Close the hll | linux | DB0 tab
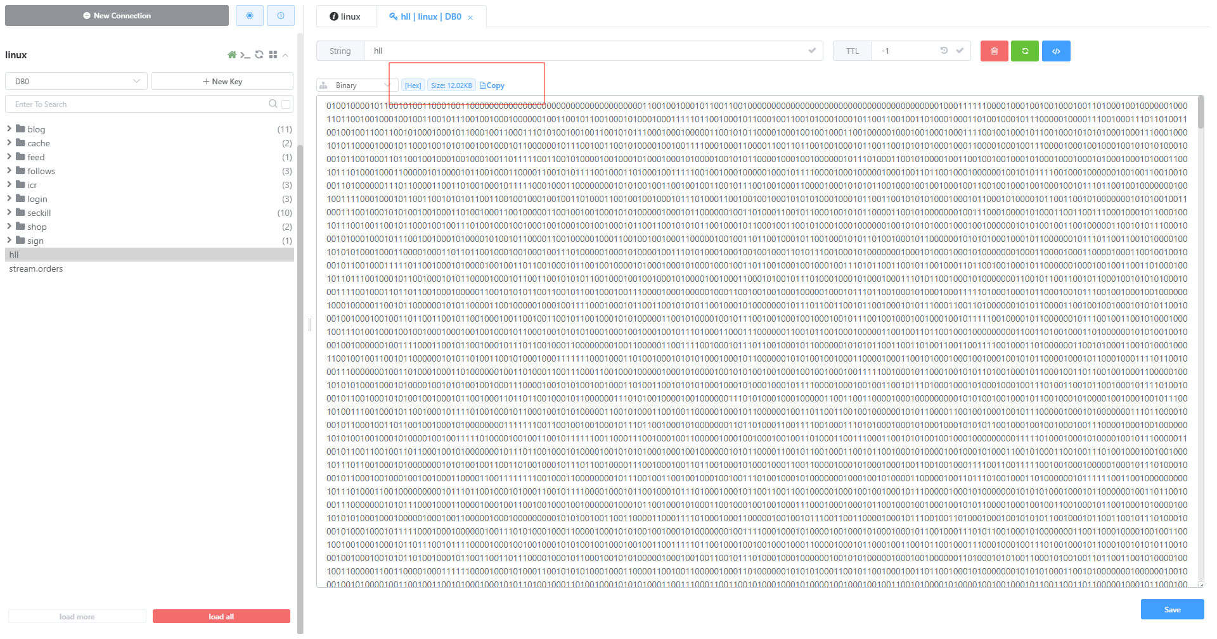The height and width of the screenshot is (639, 1217). [470, 18]
